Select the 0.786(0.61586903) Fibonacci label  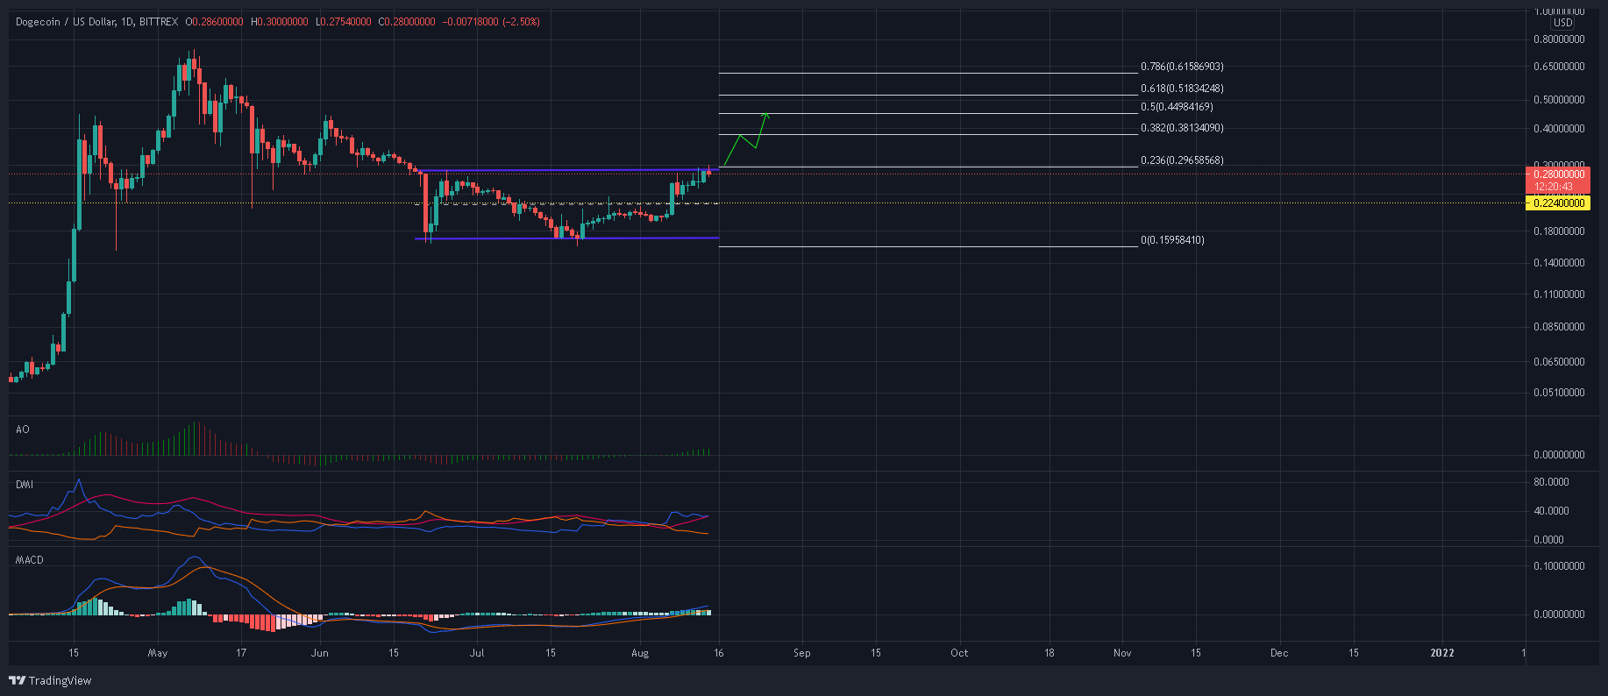pyautogui.click(x=1182, y=67)
